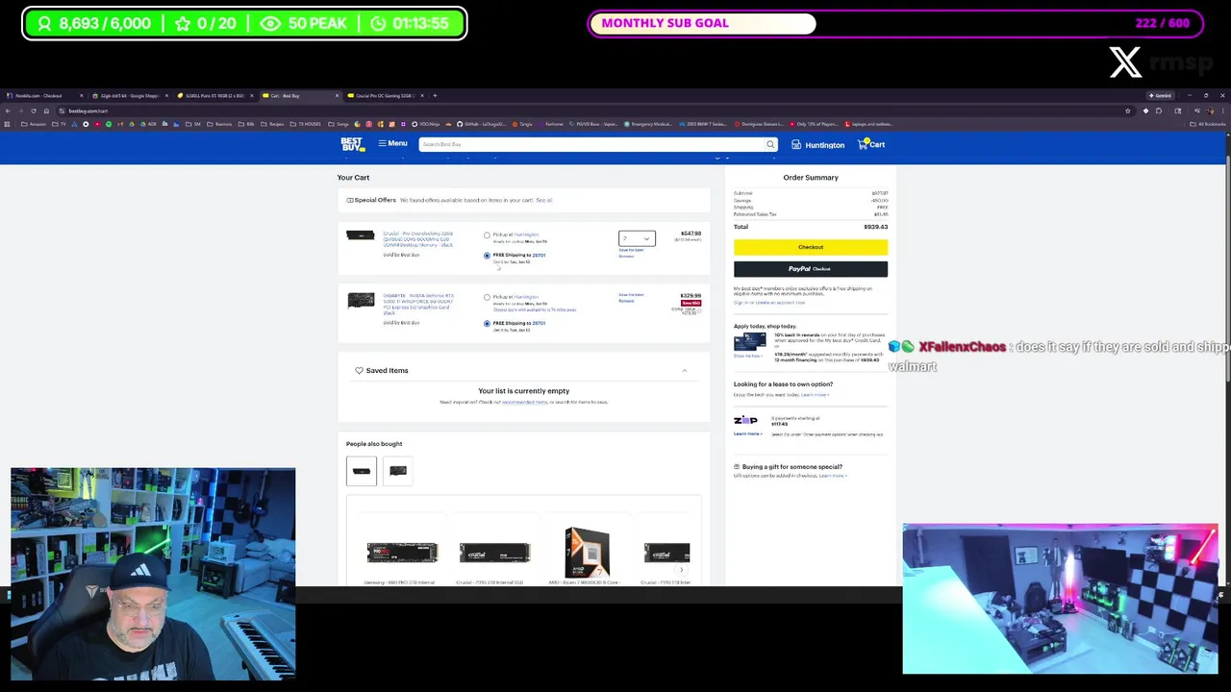1231x692 pixels.
Task: Click Sign in or create an account
Action: pos(769,303)
